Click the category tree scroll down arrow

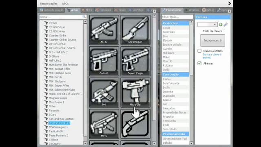(85, 143)
